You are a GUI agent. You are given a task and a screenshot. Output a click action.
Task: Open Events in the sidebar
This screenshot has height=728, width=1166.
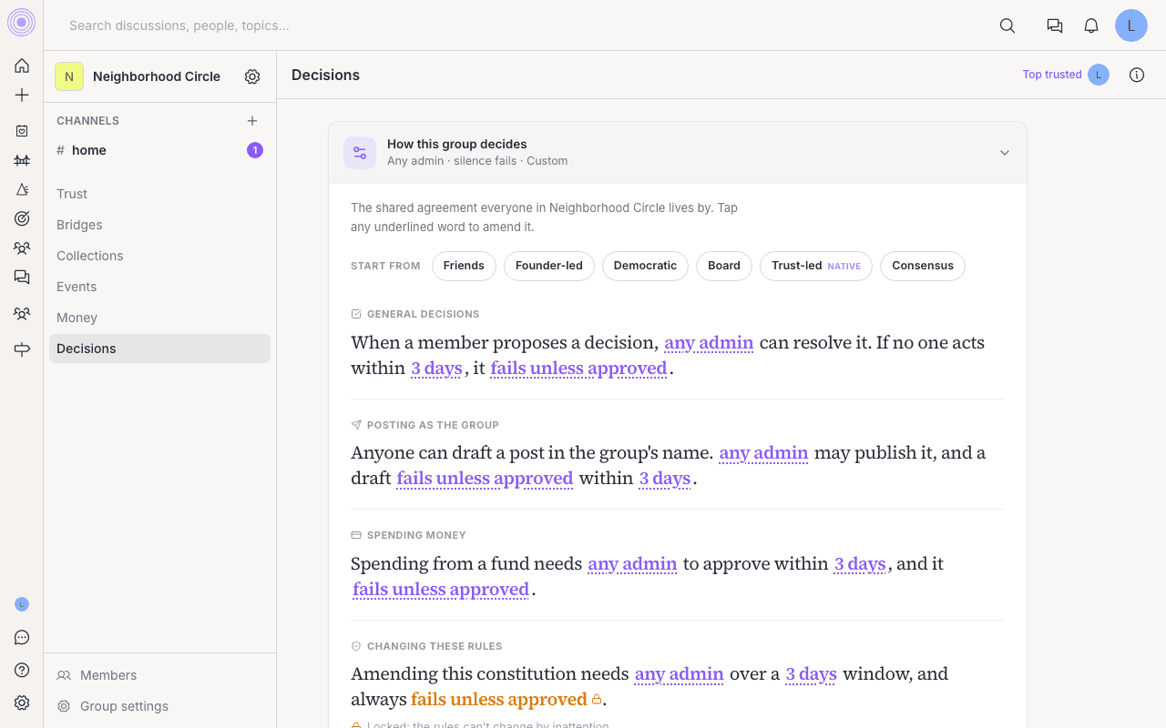point(159,287)
